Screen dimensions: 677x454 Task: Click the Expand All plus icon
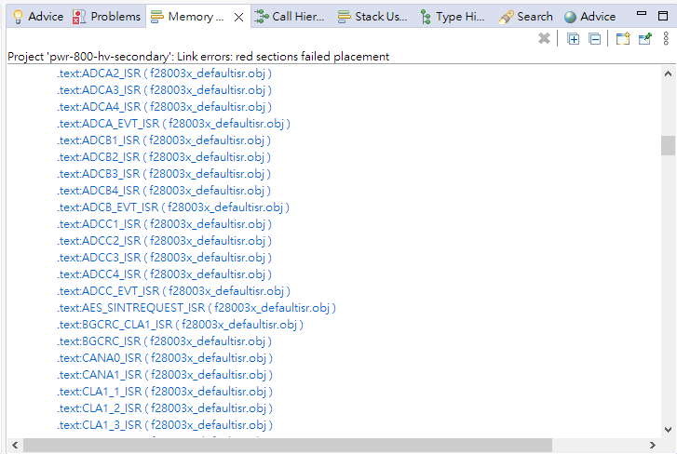(573, 39)
